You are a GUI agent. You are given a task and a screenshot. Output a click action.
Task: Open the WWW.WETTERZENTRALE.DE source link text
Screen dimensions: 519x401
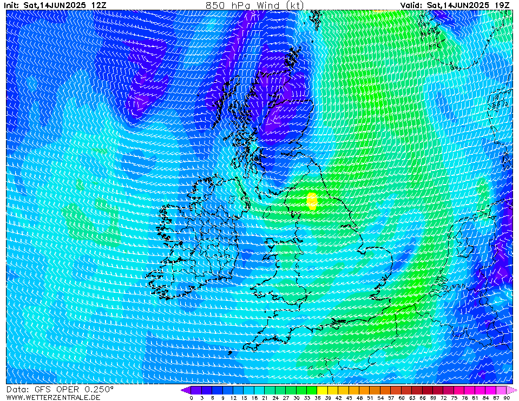click(x=53, y=397)
